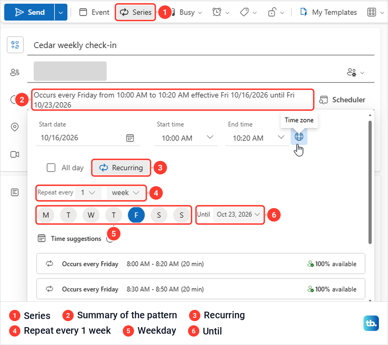The width and height of the screenshot is (388, 345).
Task: Toggle Wednesday in weekday selector
Action: pos(91,215)
